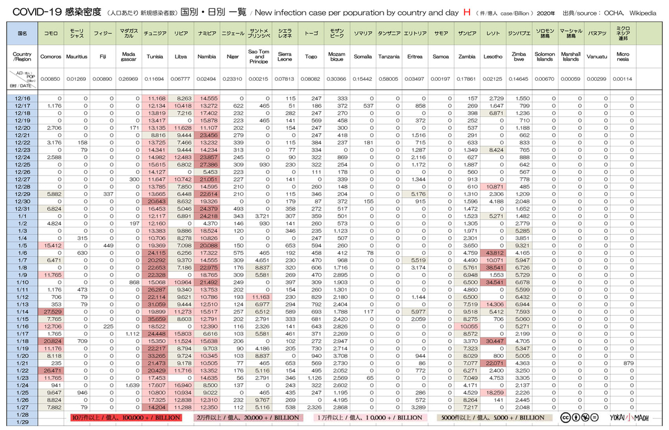The image size is (669, 430).
Task: Click the Country /Region header cell
Action: 22,57
